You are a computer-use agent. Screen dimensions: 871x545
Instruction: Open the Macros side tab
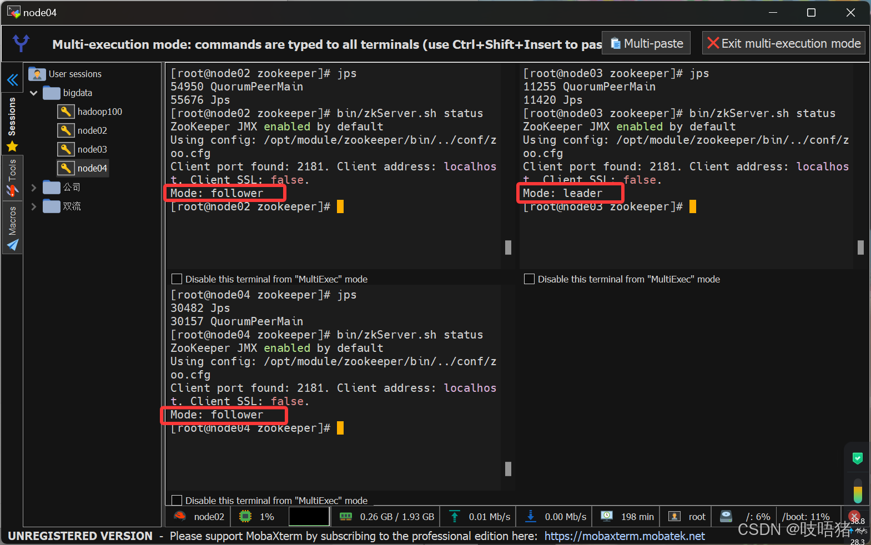pyautogui.click(x=12, y=220)
